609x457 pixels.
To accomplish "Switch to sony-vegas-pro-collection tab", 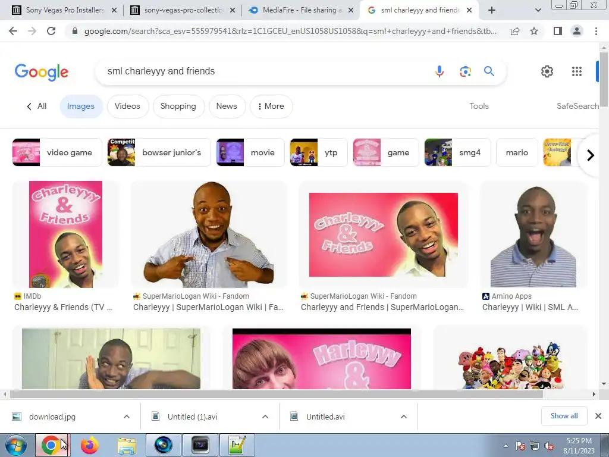I will 183,10.
